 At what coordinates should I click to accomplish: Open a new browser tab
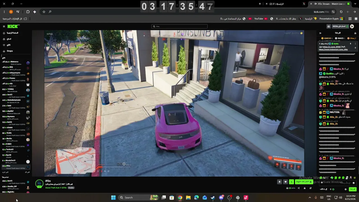[260, 4]
